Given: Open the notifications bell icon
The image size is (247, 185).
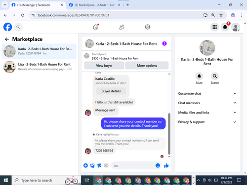Looking at the screenshot, I should point(225,27).
